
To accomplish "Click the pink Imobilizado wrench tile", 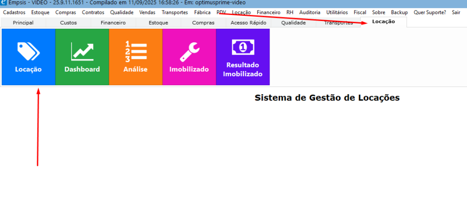I will click(x=189, y=57).
